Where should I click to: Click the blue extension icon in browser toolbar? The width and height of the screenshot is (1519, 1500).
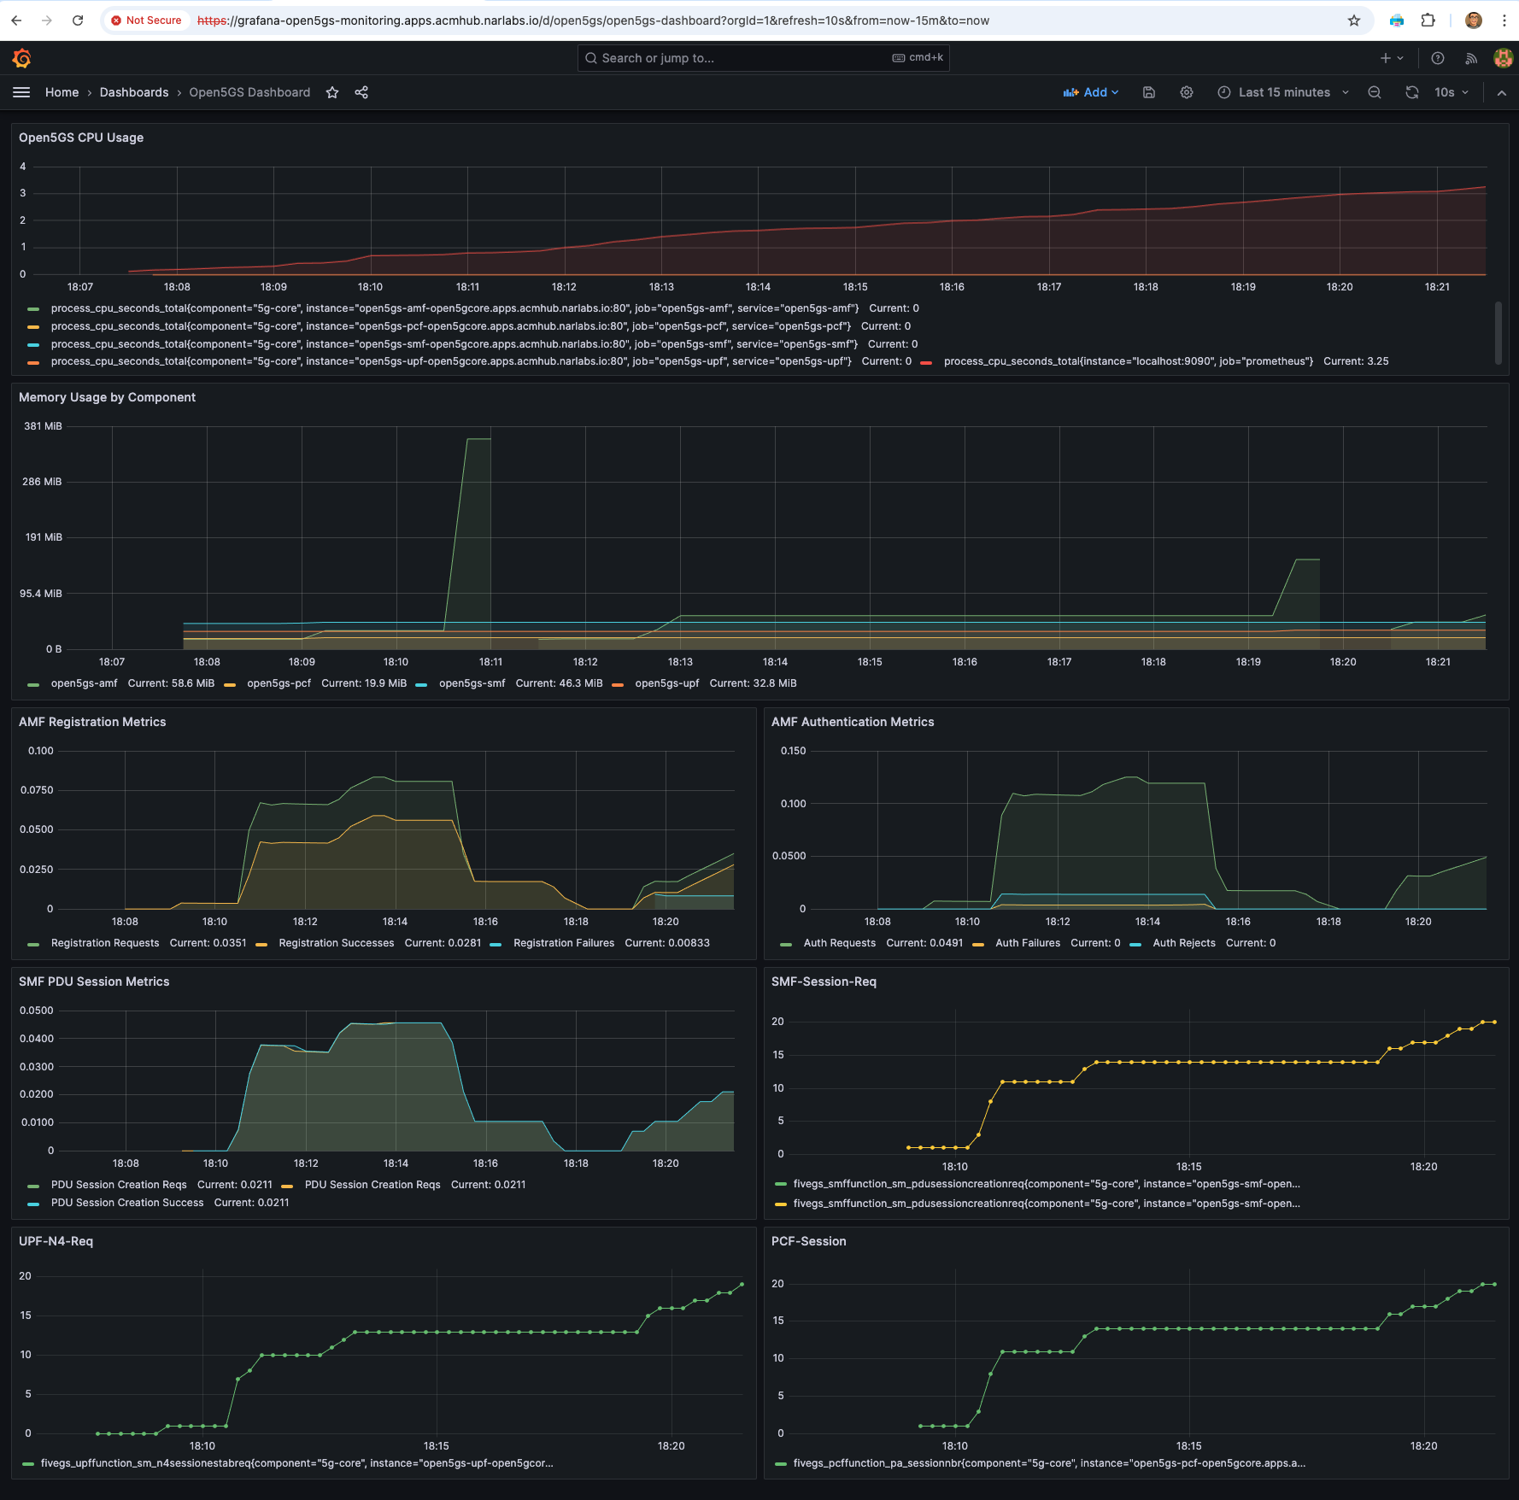1397,21
